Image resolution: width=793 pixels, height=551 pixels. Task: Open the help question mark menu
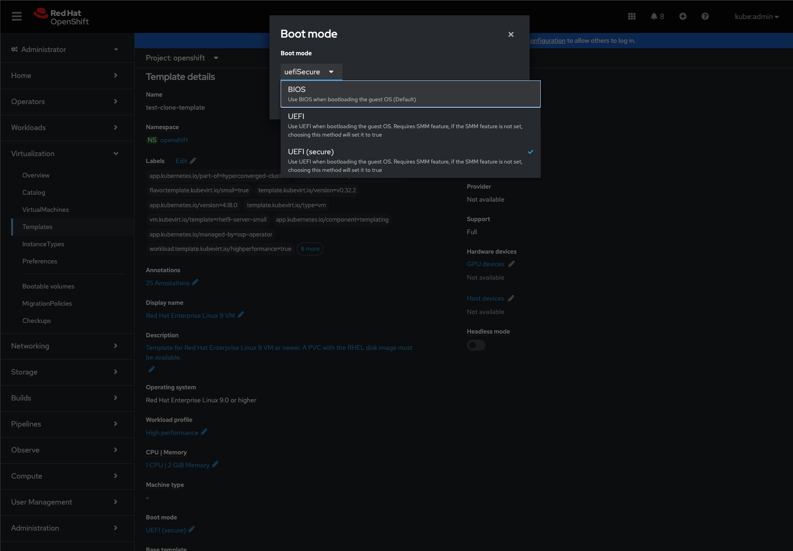tap(705, 17)
